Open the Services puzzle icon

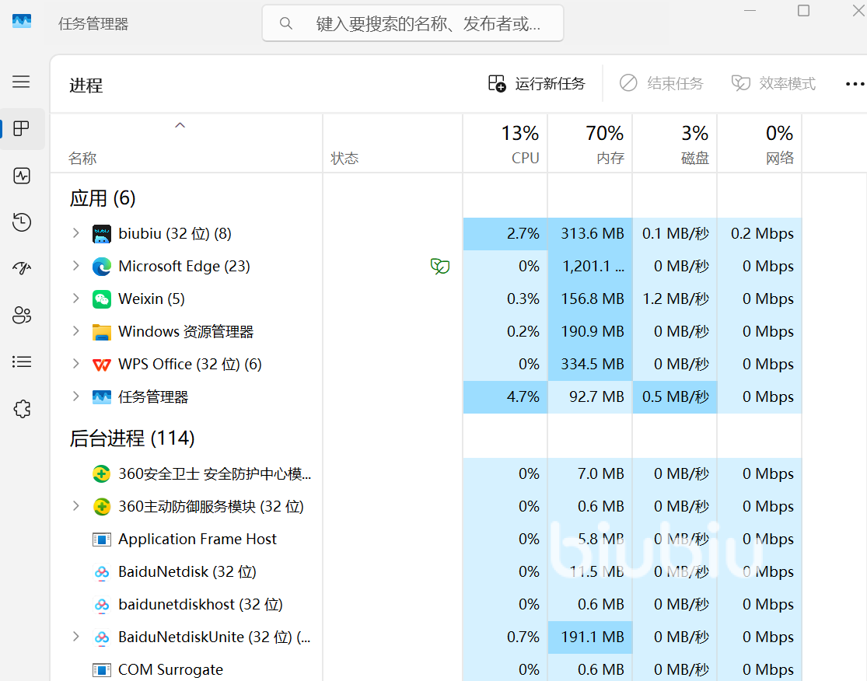22,408
